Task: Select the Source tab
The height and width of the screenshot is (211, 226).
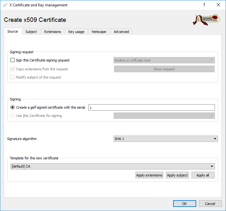Action: [13, 31]
